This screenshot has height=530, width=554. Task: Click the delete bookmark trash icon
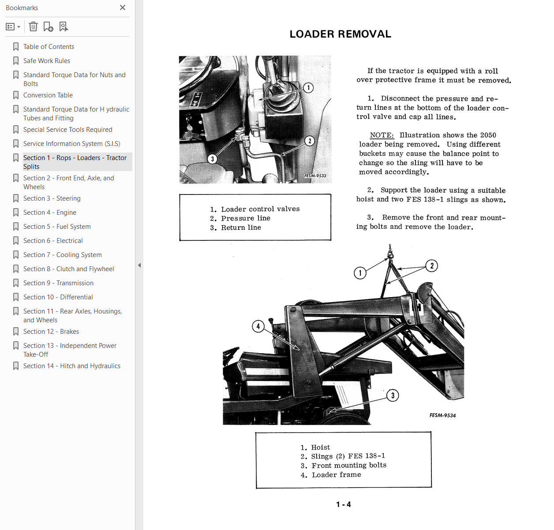click(x=33, y=27)
